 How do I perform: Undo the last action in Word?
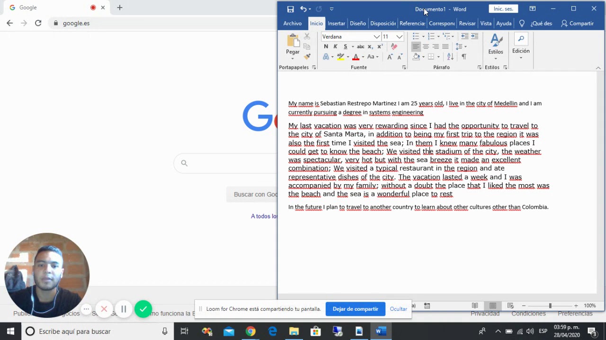(x=303, y=9)
